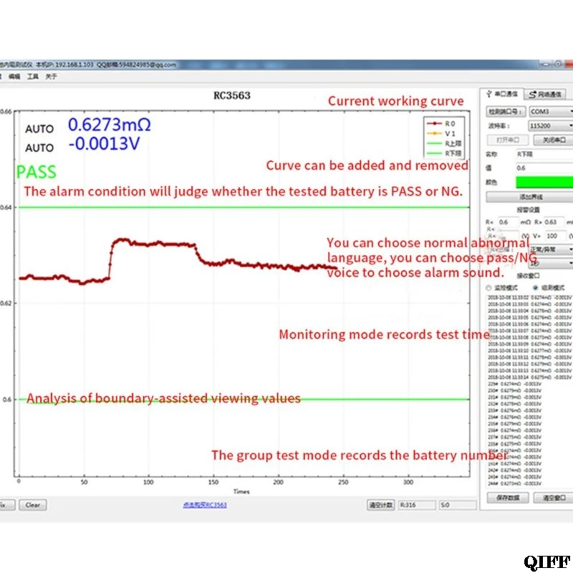Open the blue RC3563 purchase link

tap(205, 505)
